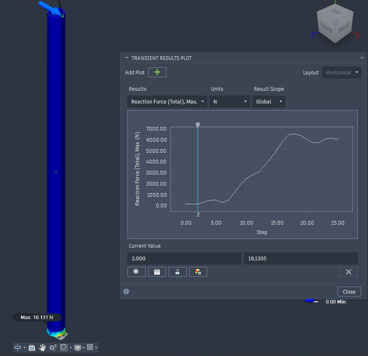Click the blue legend color swatch near 0.00 Min

[x=309, y=301]
